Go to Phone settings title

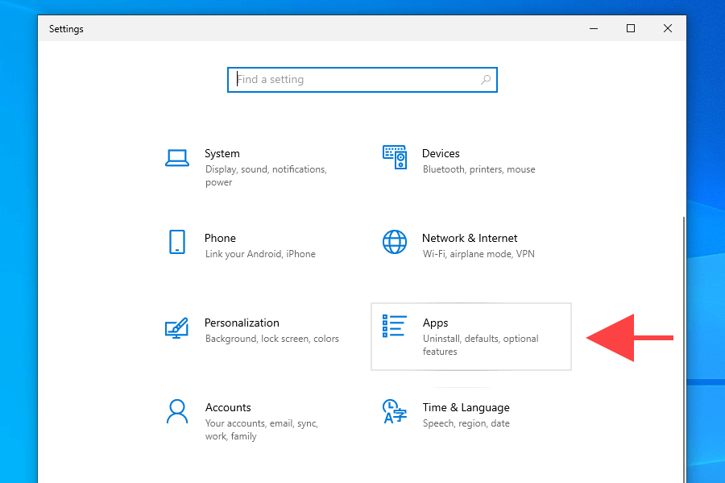[220, 238]
